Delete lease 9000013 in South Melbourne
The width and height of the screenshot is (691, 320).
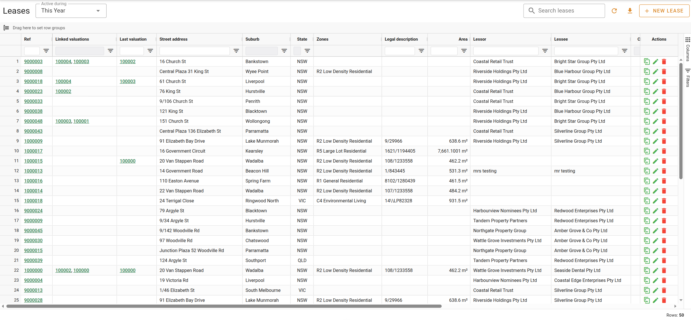point(664,290)
